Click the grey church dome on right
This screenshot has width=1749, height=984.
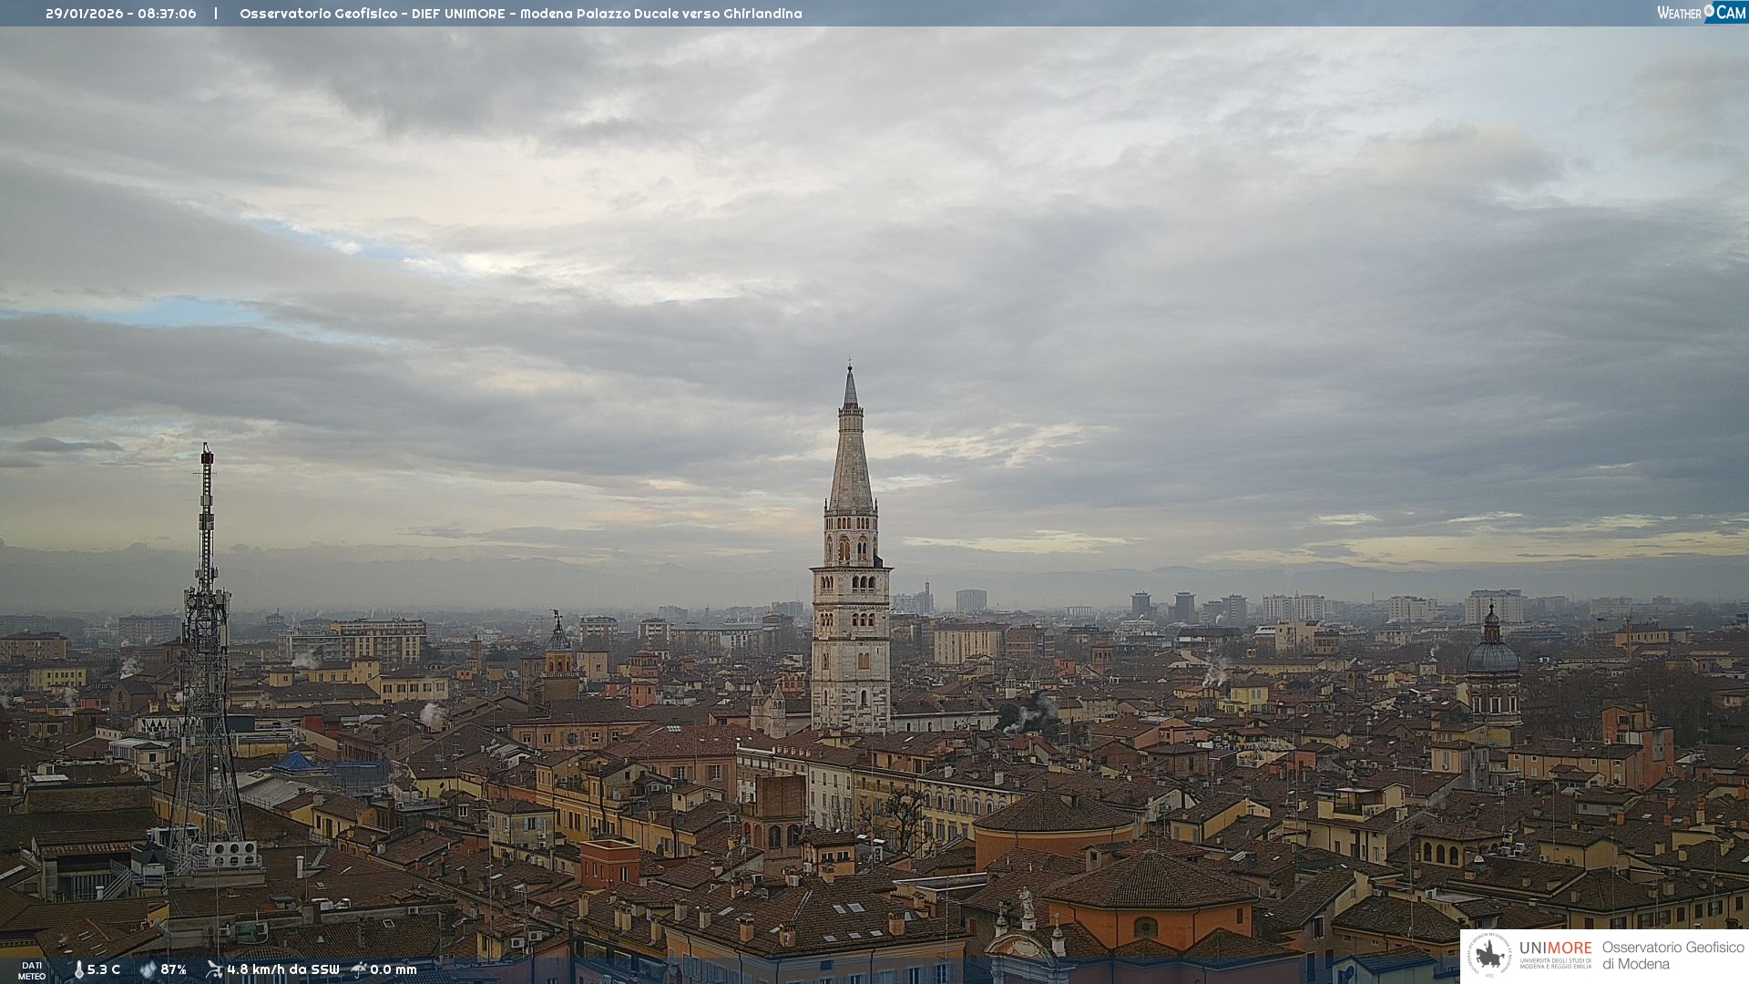click(x=1492, y=656)
